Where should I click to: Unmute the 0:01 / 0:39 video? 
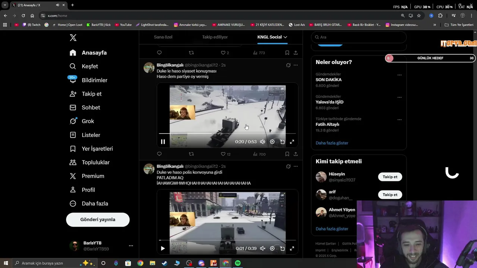tap(262, 249)
